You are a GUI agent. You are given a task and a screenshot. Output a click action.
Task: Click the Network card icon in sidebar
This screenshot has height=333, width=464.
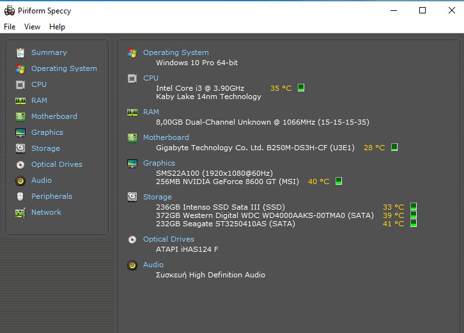pyautogui.click(x=20, y=213)
